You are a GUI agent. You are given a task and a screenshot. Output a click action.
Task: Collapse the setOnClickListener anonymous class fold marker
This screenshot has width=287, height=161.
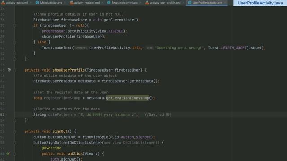tap(15, 143)
